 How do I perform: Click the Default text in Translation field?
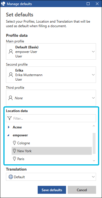(19, 177)
